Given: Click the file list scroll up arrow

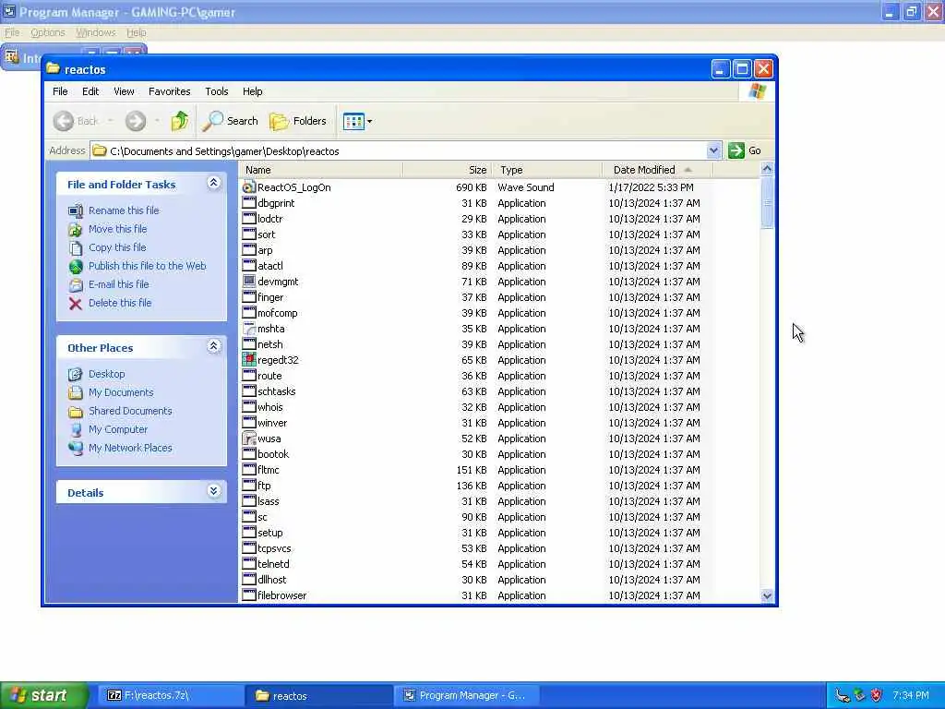Looking at the screenshot, I should tap(767, 170).
